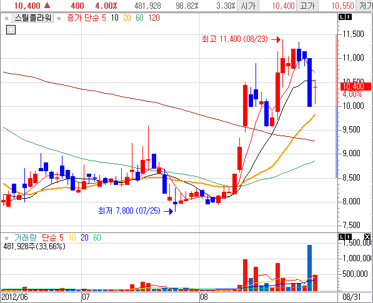Click the 시가 header cell
The height and width of the screenshot is (303, 373).
tap(248, 6)
